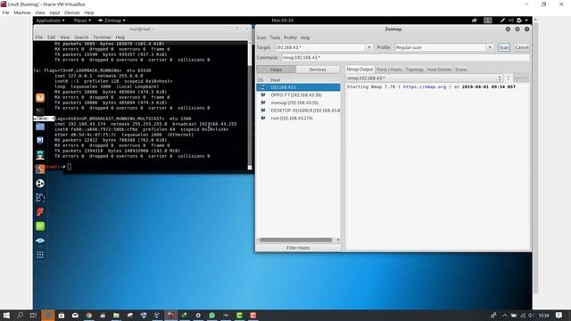The image size is (571, 321).
Task: Open WhatsApp from Windows taskbar
Action: tap(212, 315)
